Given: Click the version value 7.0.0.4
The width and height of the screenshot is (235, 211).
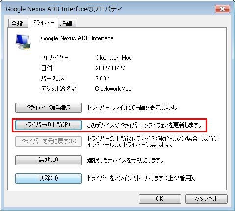Looking at the screenshot, I should tap(103, 79).
